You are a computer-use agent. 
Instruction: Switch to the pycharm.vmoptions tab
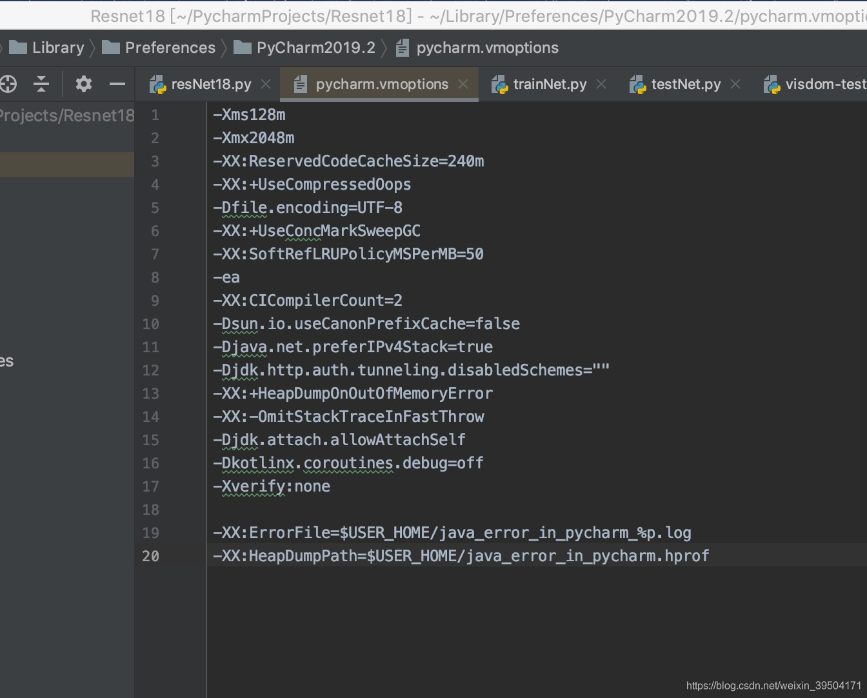[x=381, y=84]
